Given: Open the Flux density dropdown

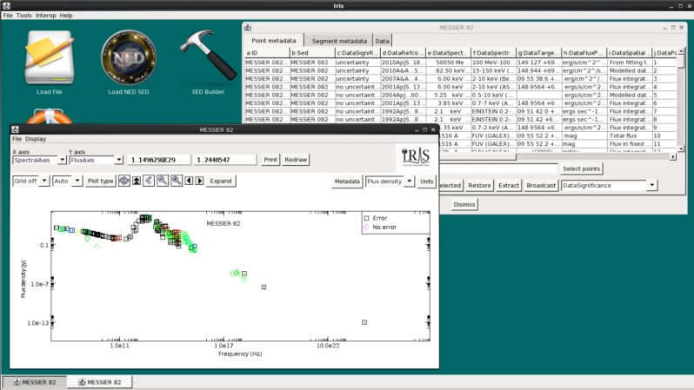Looking at the screenshot, I should (x=409, y=182).
